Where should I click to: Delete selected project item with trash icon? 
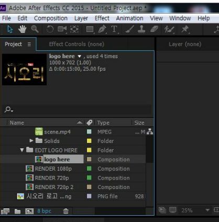pos(66,211)
